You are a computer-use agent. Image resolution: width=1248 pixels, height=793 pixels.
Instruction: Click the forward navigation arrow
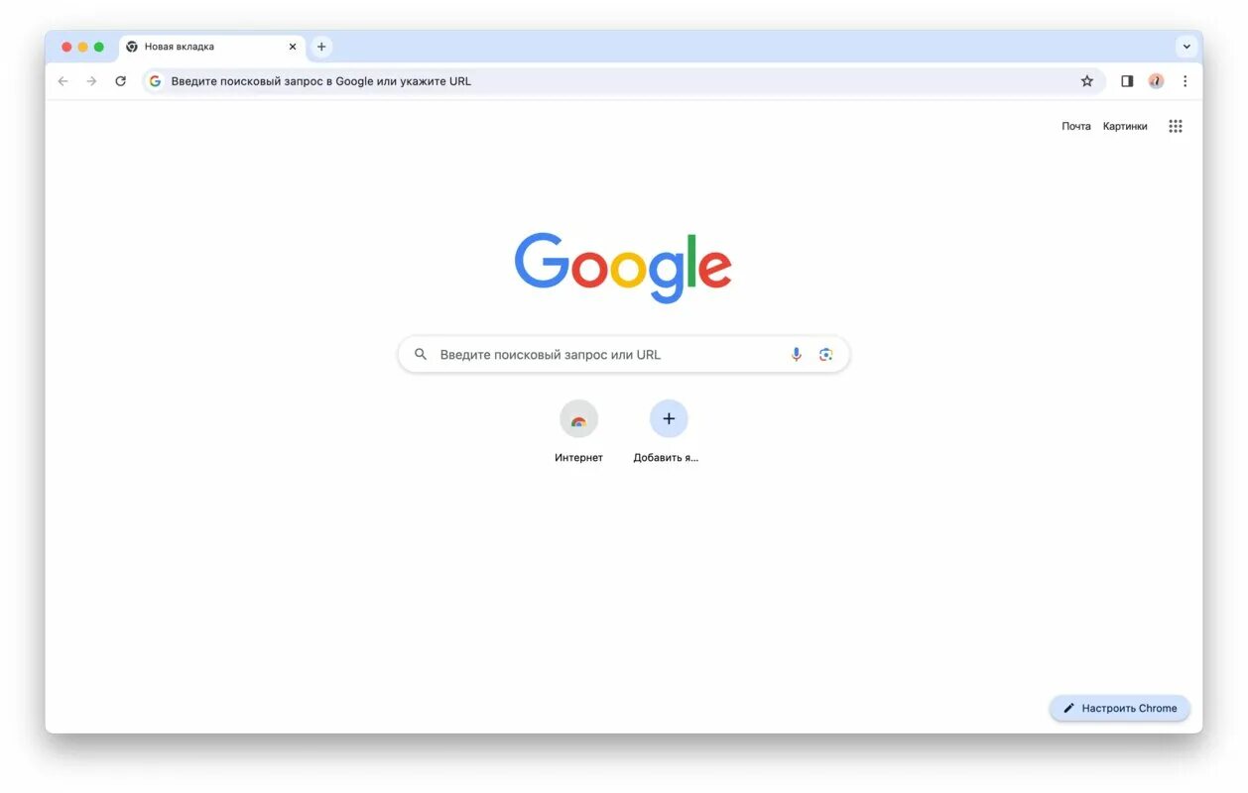point(91,81)
